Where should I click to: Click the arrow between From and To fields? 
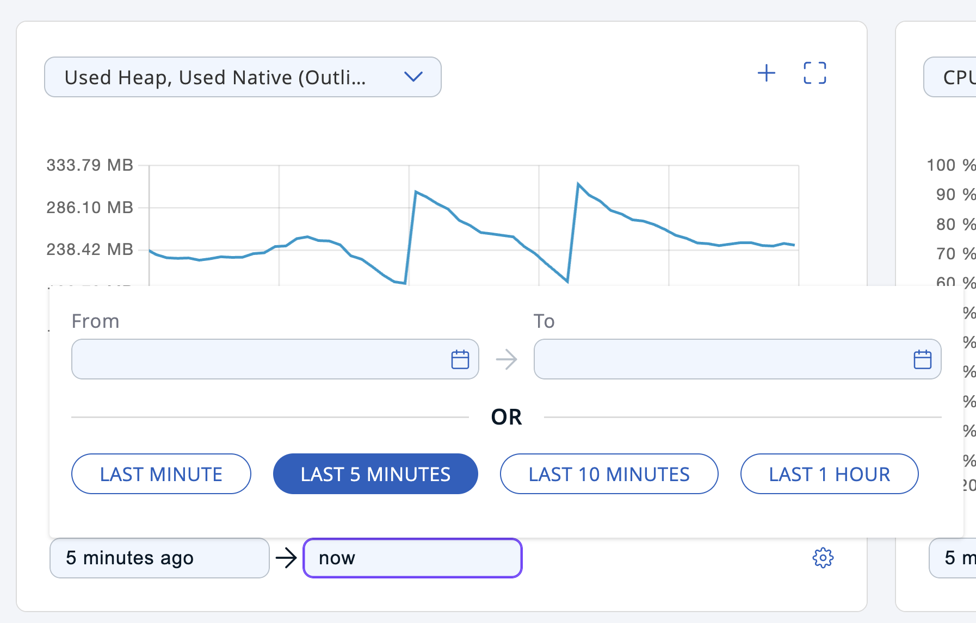506,359
